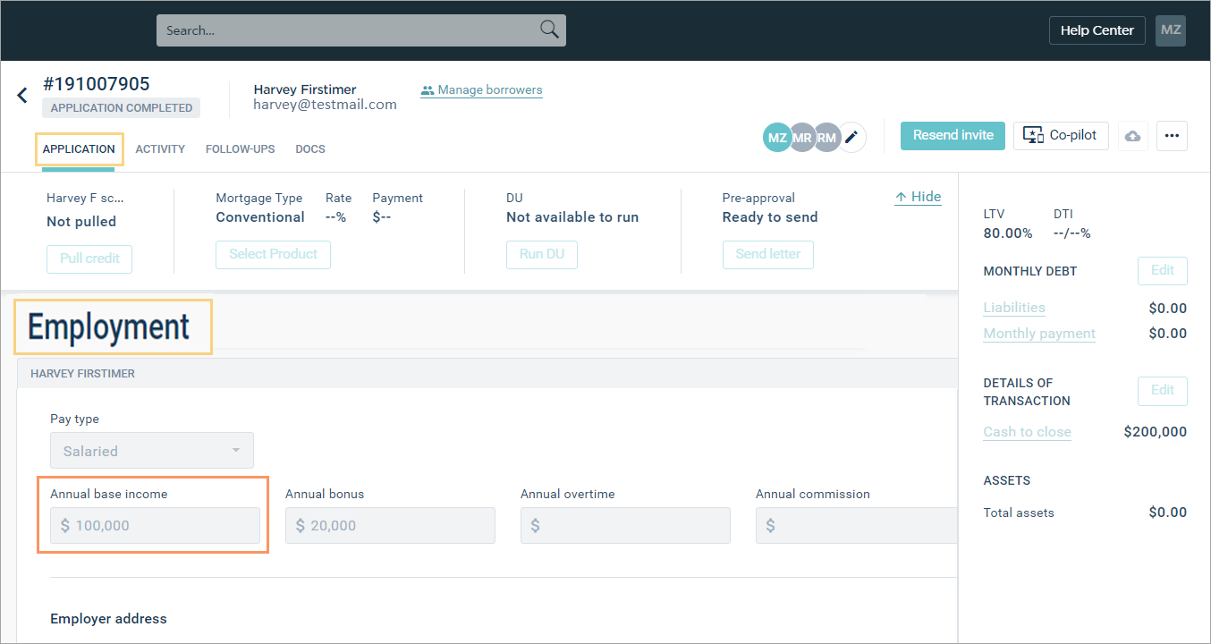Image resolution: width=1211 pixels, height=644 pixels.
Task: Hide the summary bar via Hide link
Action: pos(918,197)
